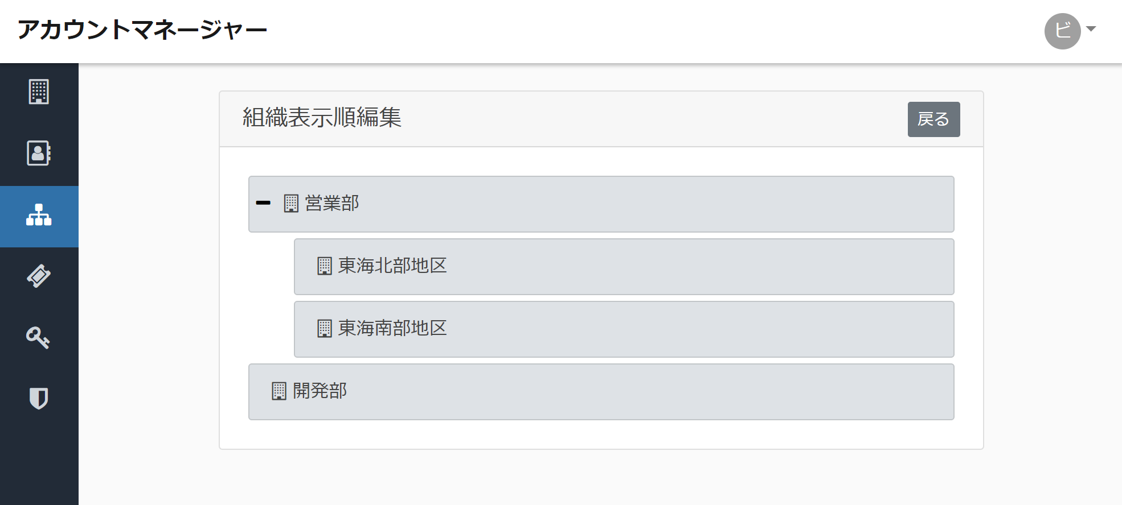Open the user menu dropdown arrow
The image size is (1122, 505).
tap(1091, 29)
